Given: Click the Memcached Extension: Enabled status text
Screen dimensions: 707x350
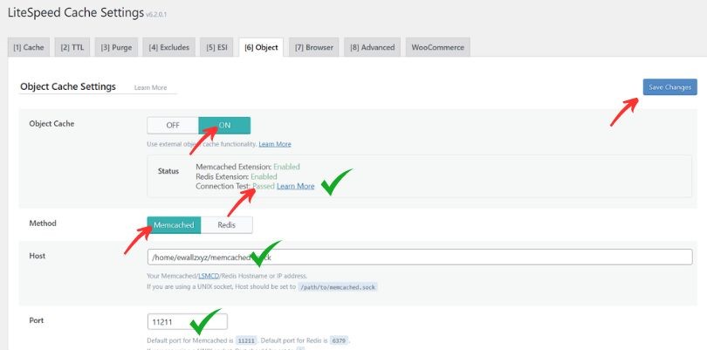Looking at the screenshot, I should click(x=248, y=167).
